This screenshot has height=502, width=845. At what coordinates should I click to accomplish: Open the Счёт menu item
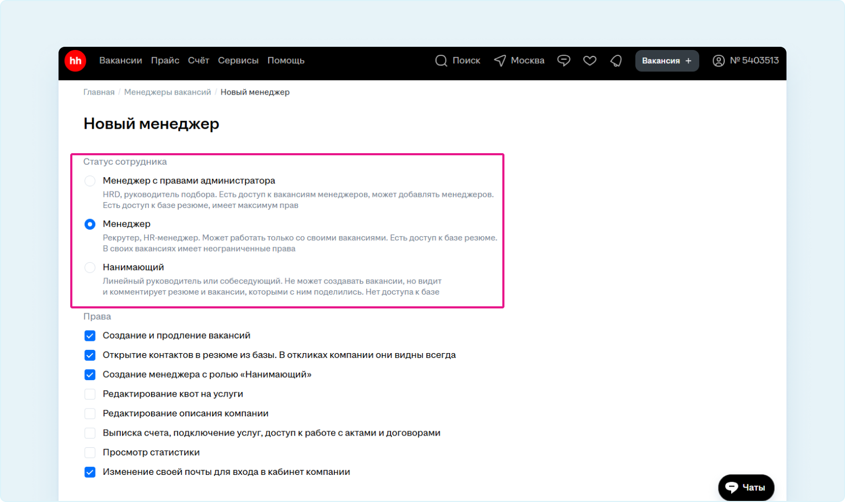pyautogui.click(x=198, y=61)
